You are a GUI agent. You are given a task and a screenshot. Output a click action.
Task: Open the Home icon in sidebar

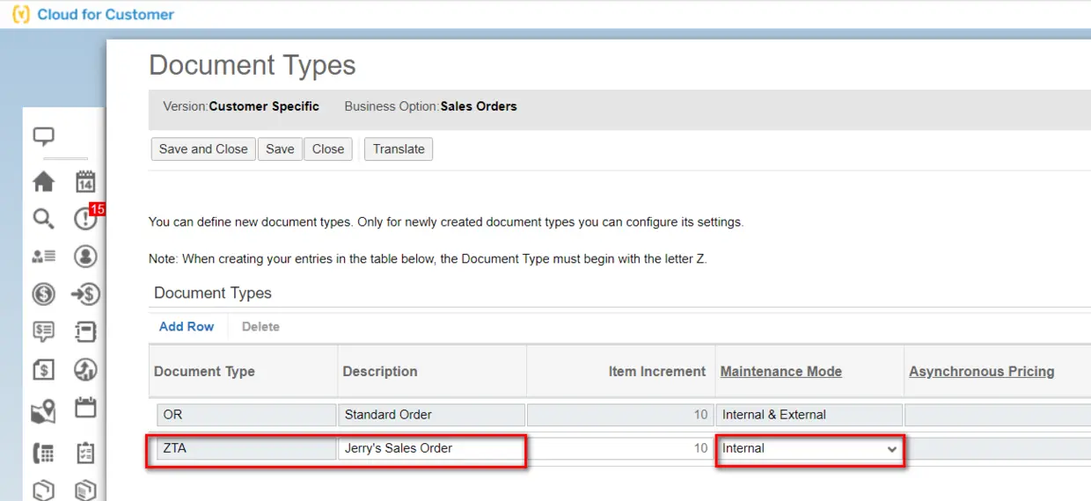(43, 182)
